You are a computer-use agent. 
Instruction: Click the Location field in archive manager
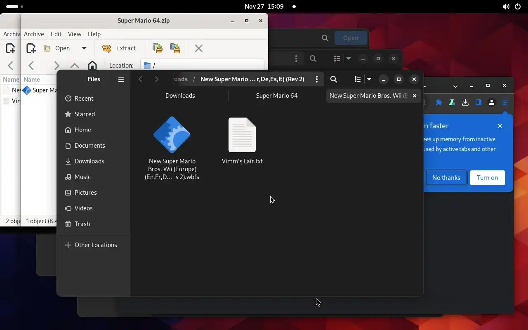coord(202,65)
